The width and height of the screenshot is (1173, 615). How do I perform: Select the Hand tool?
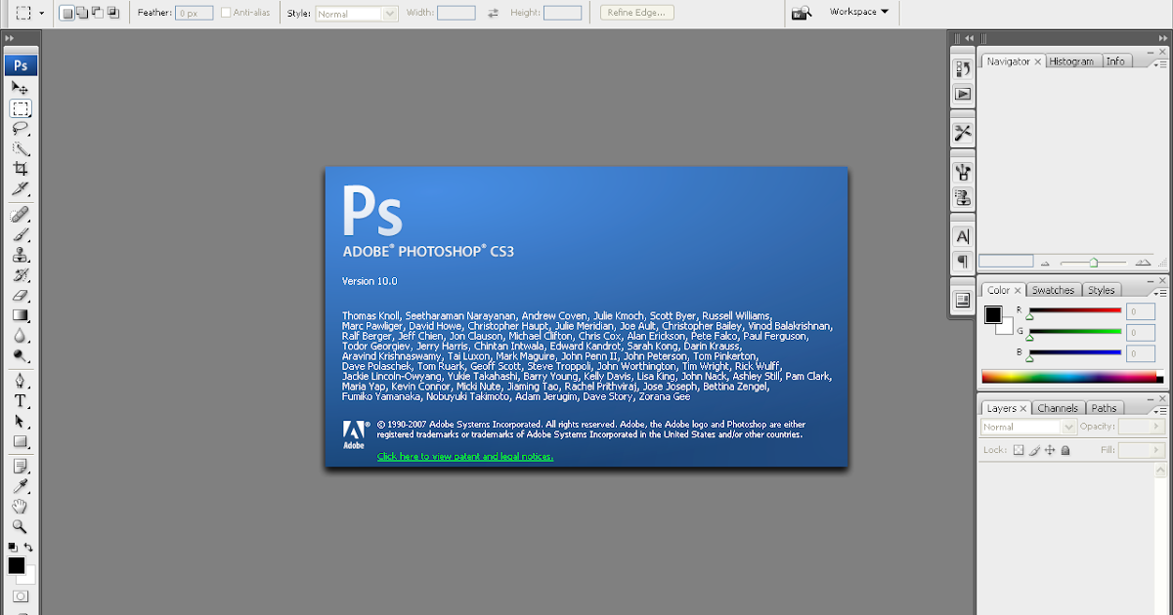(21, 507)
